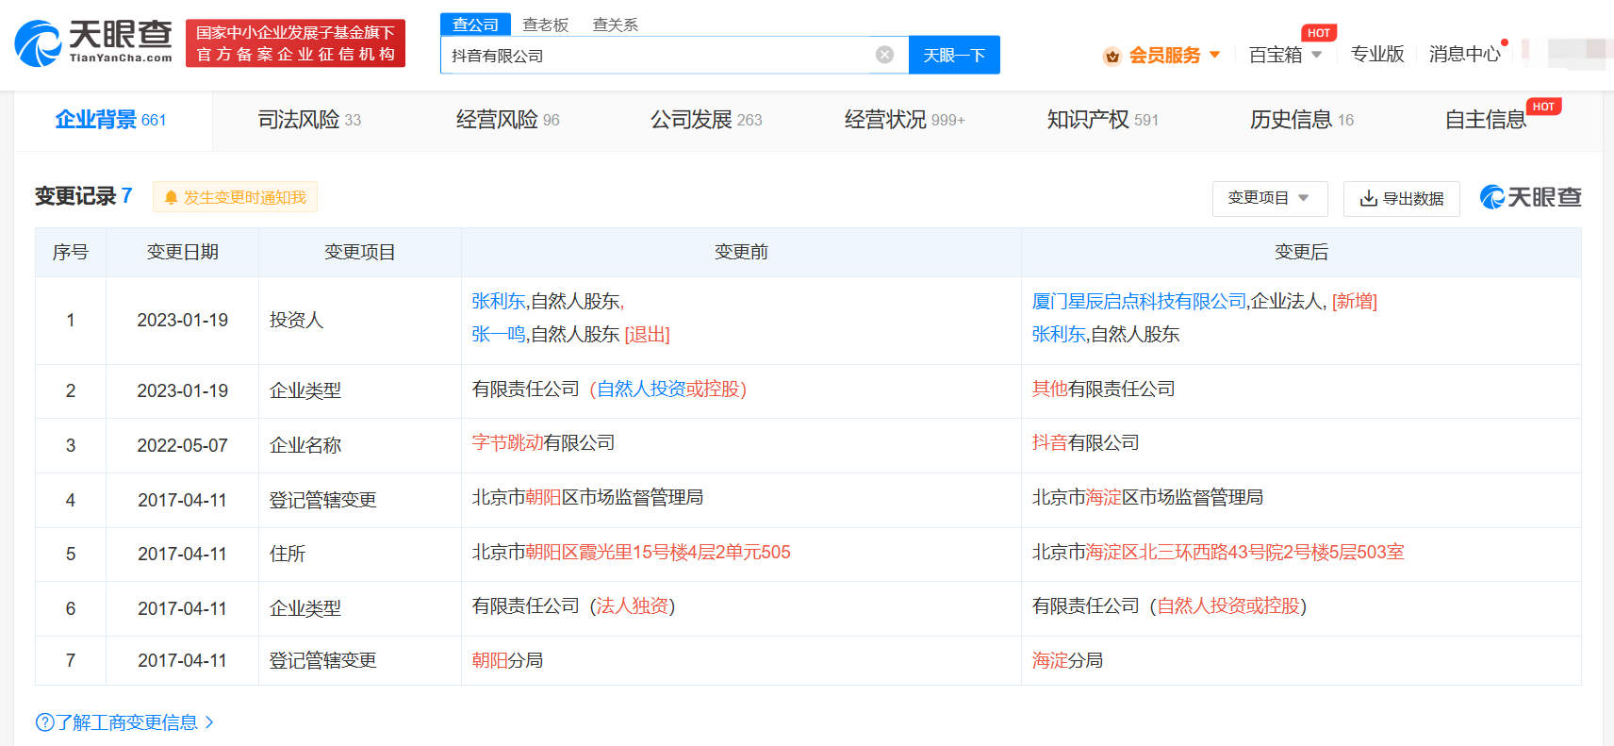Open the 历史信息 tab

click(x=1301, y=120)
